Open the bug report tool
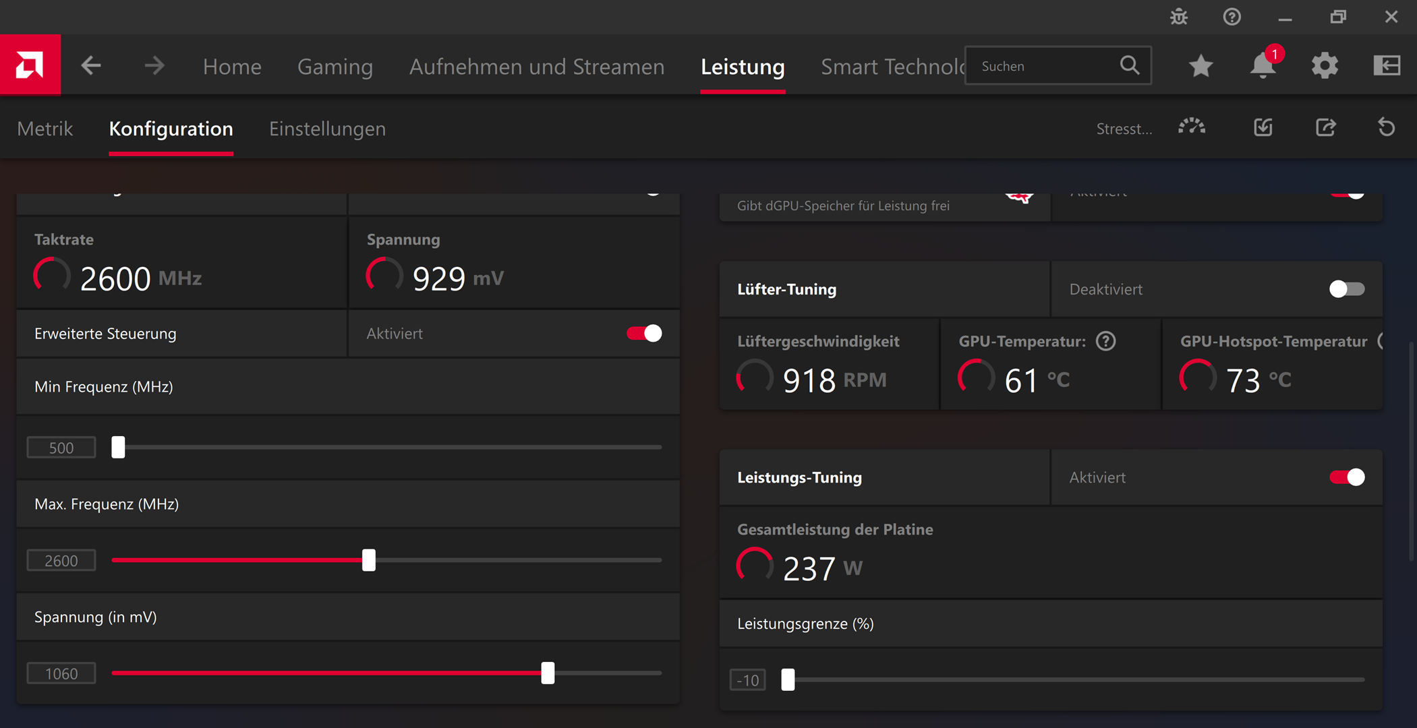1417x728 pixels. point(1178,17)
